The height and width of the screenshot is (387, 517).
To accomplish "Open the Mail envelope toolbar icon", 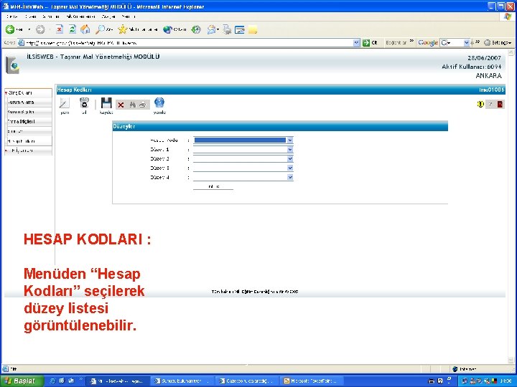I will [211, 29].
